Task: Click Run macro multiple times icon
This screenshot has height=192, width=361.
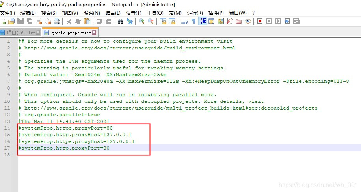Action: tap(287, 21)
